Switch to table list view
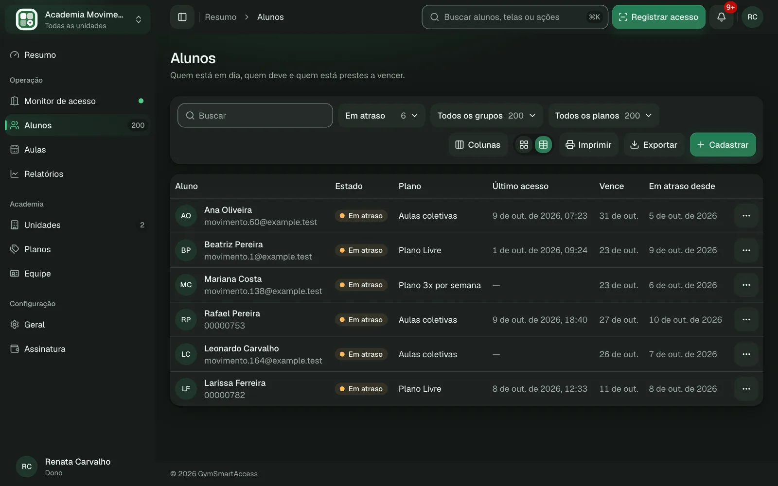The image size is (778, 486). tap(543, 145)
